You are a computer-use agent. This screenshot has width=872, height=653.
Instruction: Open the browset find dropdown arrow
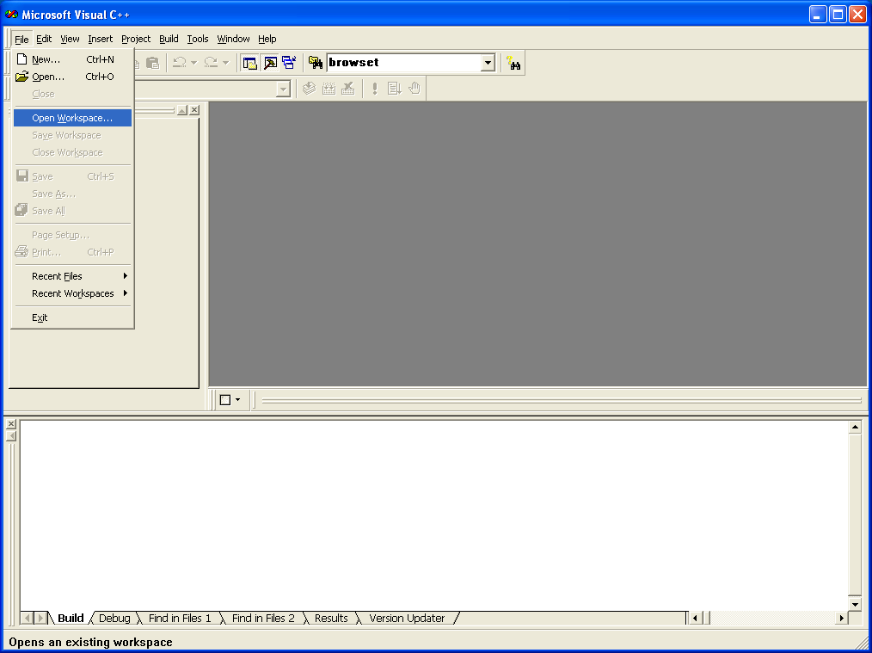point(488,63)
